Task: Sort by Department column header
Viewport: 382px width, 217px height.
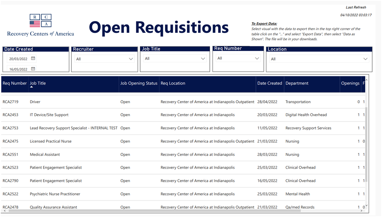Action: pos(297,83)
